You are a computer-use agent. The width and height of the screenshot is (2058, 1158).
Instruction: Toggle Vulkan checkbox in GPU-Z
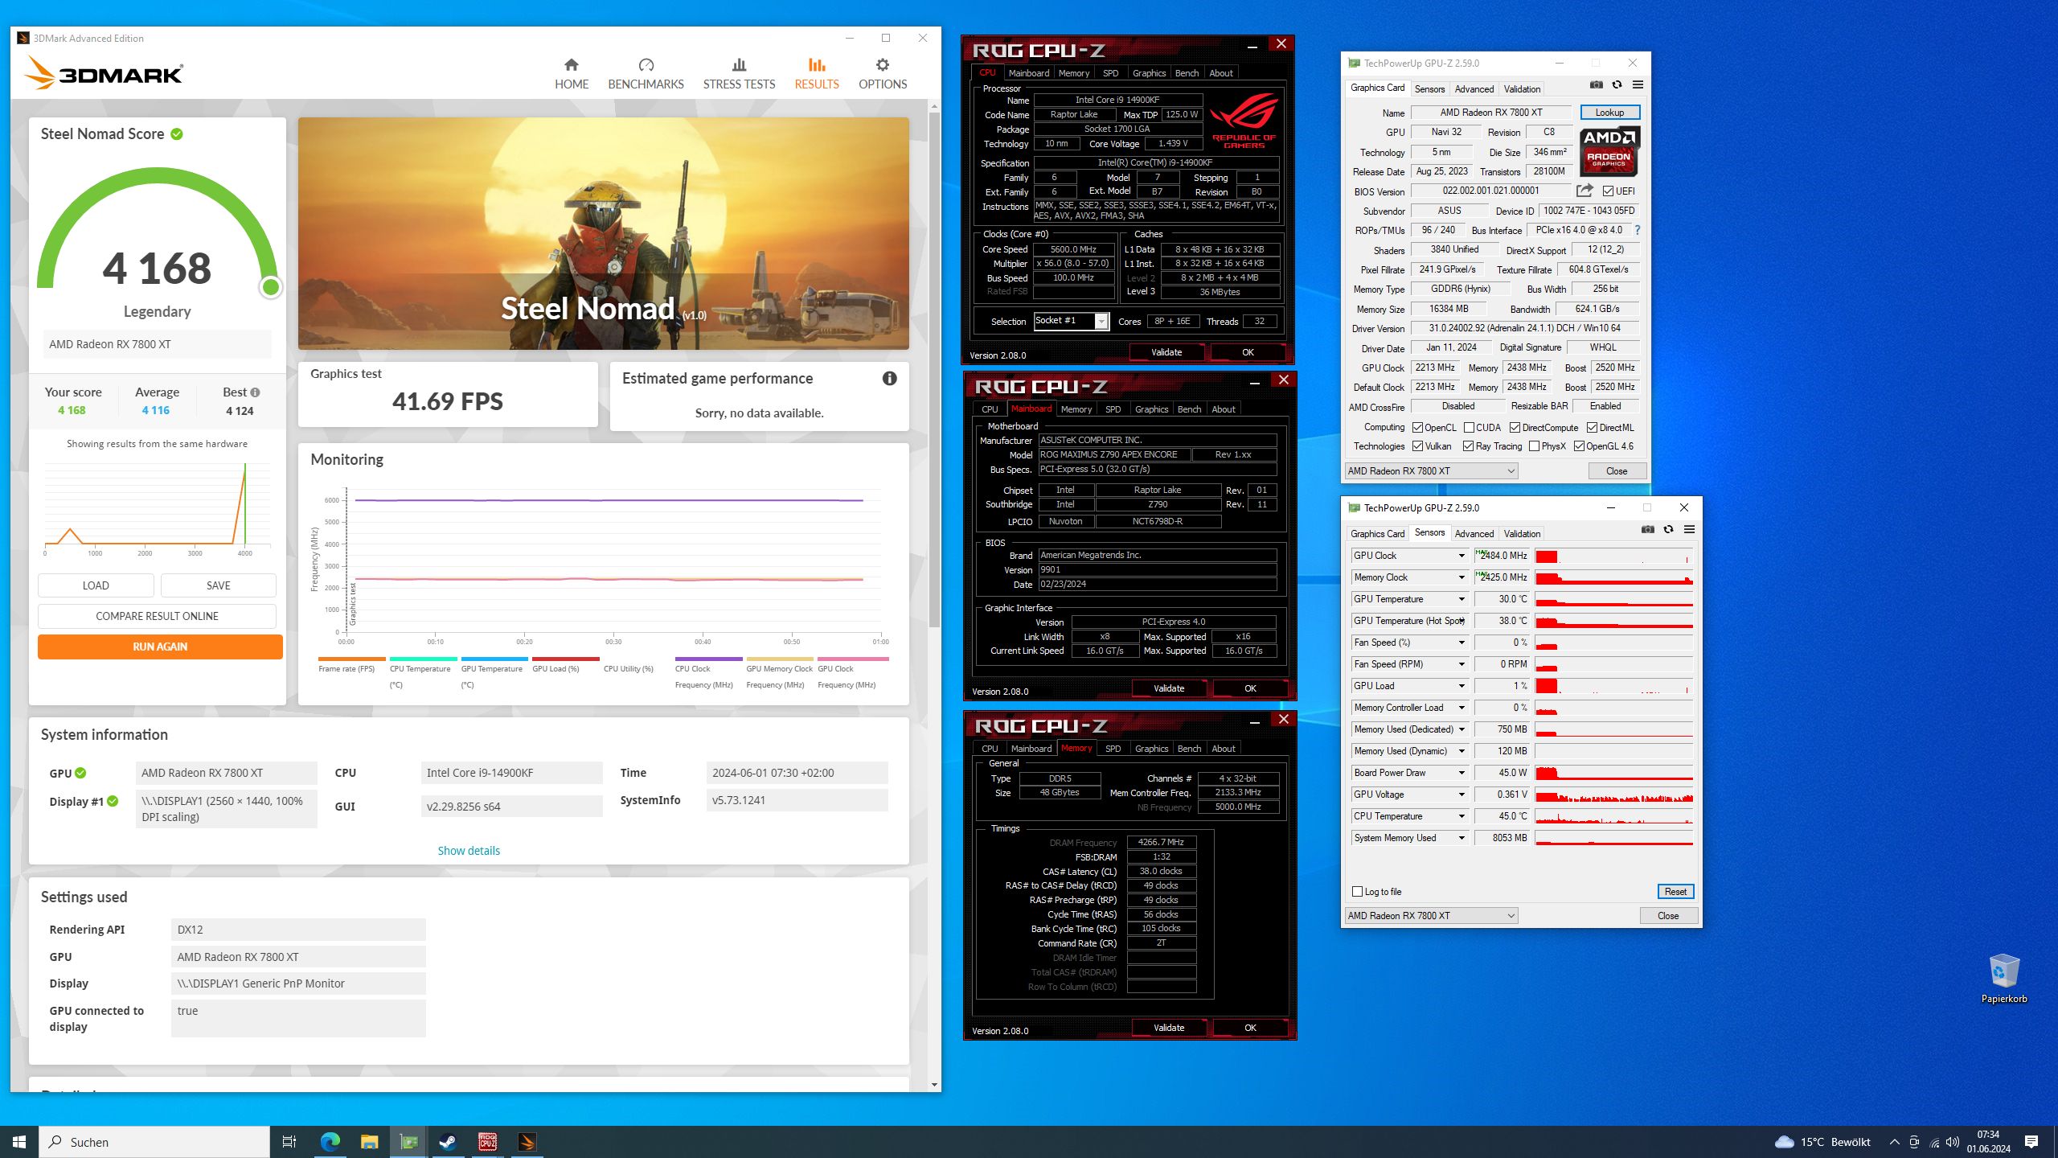pos(1418,446)
